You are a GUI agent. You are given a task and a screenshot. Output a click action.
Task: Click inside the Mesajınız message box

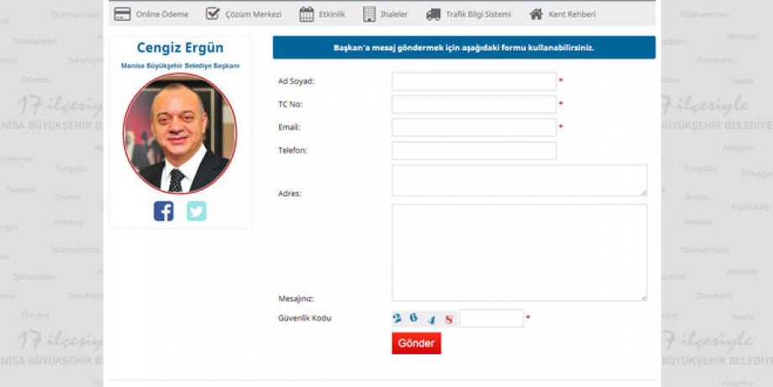click(518, 253)
